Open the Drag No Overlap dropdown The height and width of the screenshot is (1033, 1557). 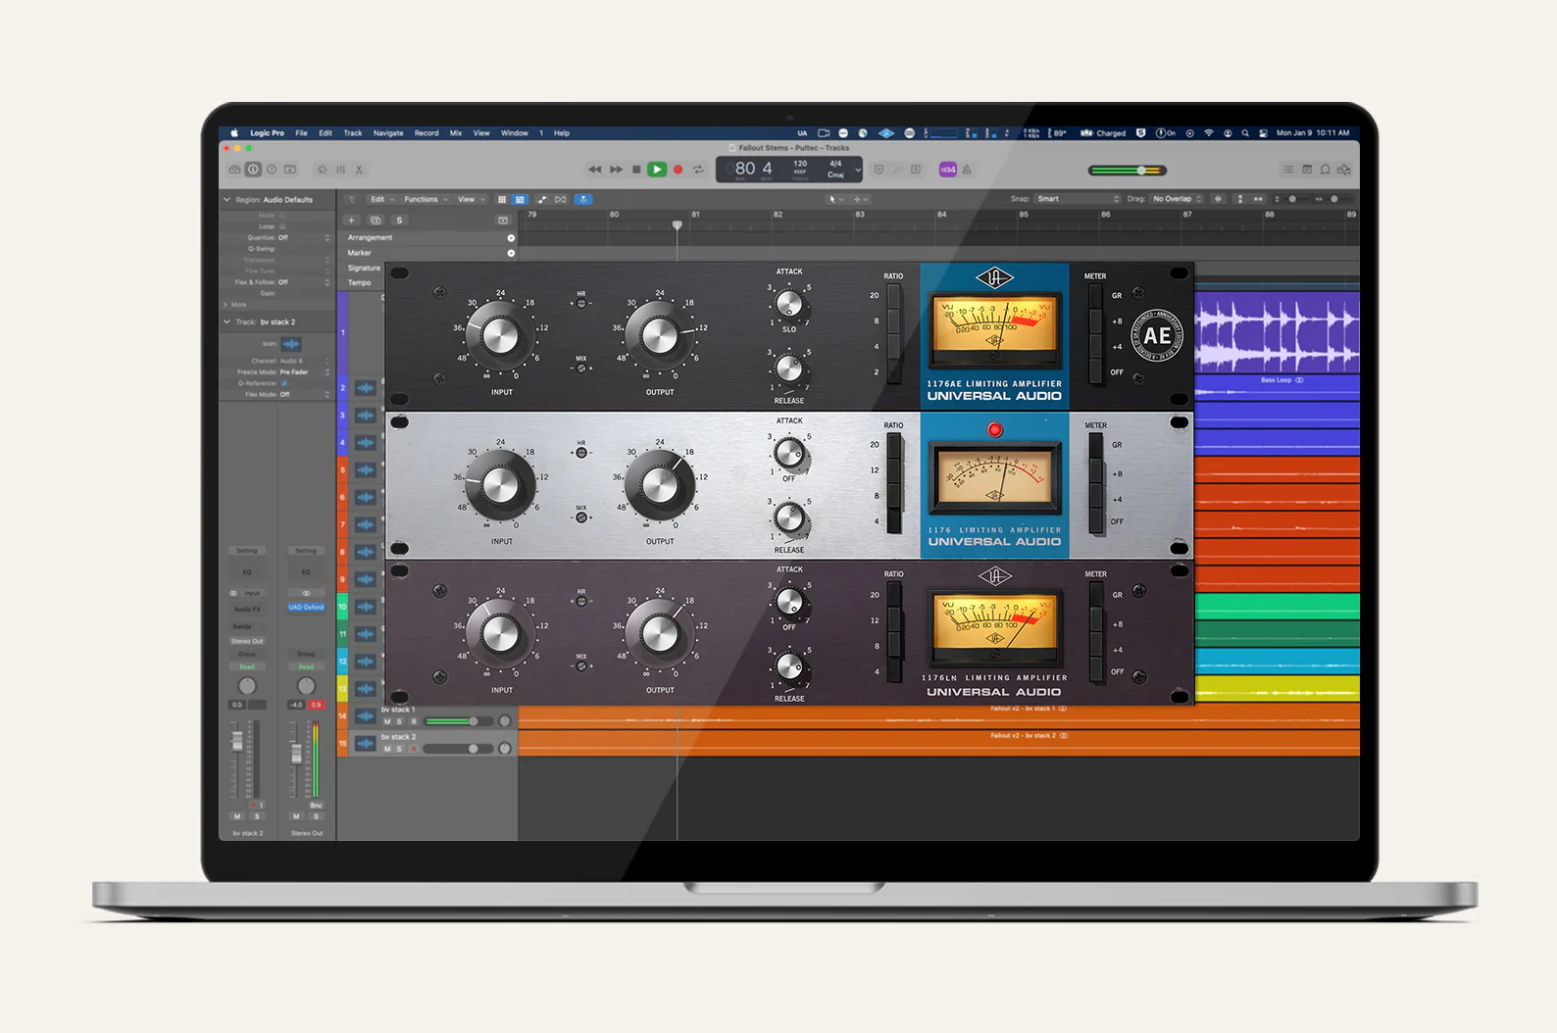[x=1176, y=199]
